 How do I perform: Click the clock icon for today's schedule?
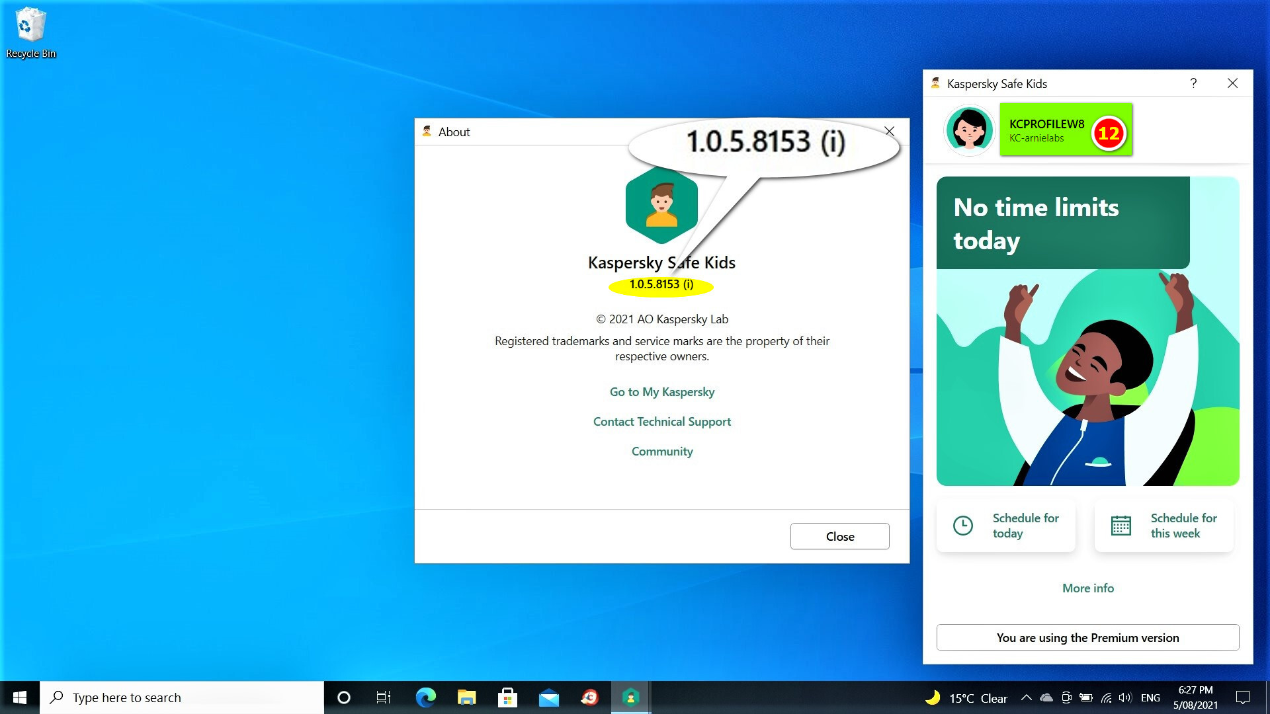(x=963, y=526)
